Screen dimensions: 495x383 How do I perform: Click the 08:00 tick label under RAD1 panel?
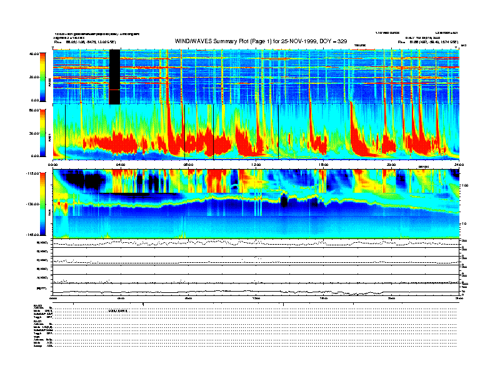188,165
